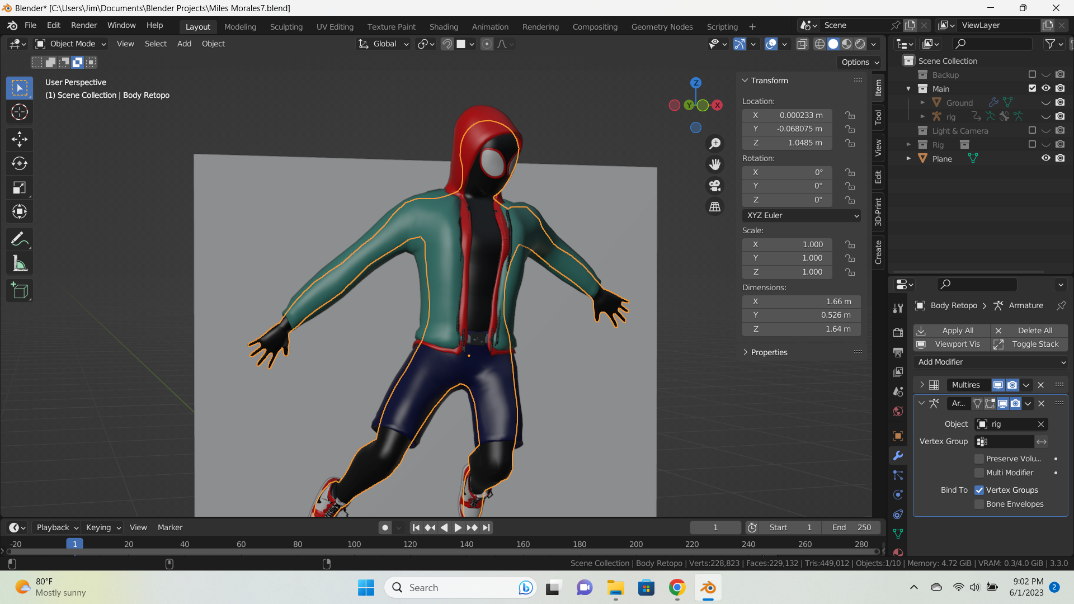Play the animation forward
The height and width of the screenshot is (604, 1074).
[x=458, y=527]
